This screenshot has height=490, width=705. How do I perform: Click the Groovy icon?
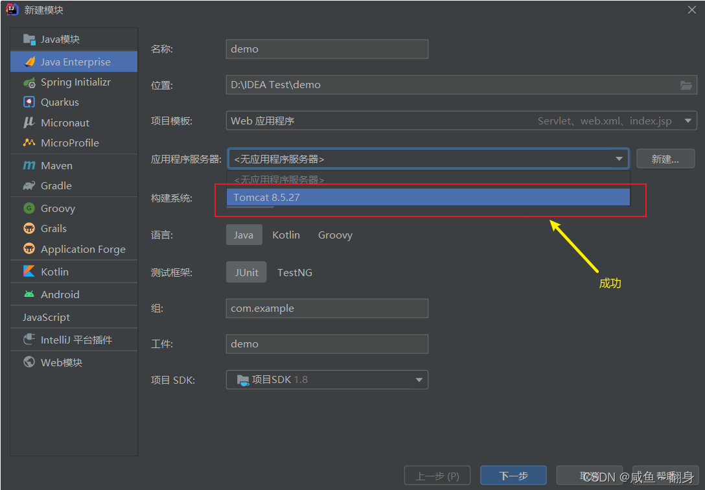pos(29,208)
